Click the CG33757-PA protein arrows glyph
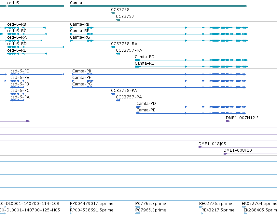Screen dimensions: 277x215 [x=118, y=100]
